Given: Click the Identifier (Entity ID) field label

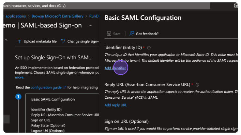Looking at the screenshot, I should (x=123, y=47).
